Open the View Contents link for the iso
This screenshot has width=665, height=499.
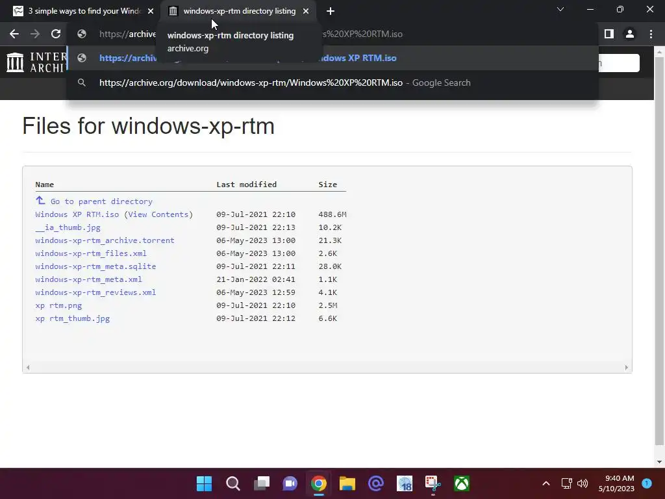pyautogui.click(x=158, y=214)
